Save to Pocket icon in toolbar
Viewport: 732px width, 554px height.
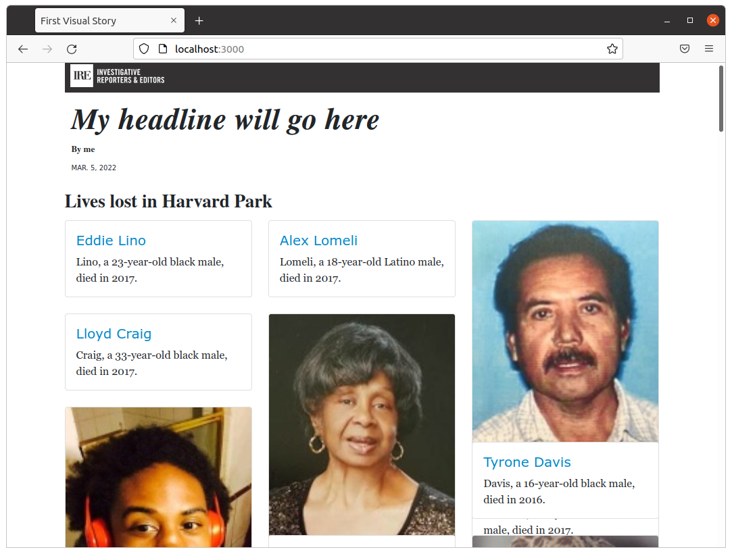click(x=685, y=49)
